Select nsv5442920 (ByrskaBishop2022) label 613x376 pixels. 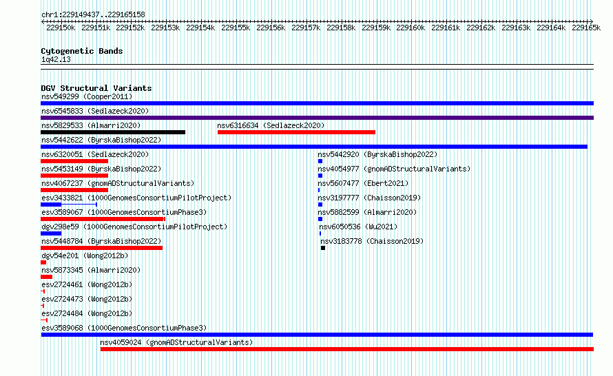pyautogui.click(x=377, y=154)
